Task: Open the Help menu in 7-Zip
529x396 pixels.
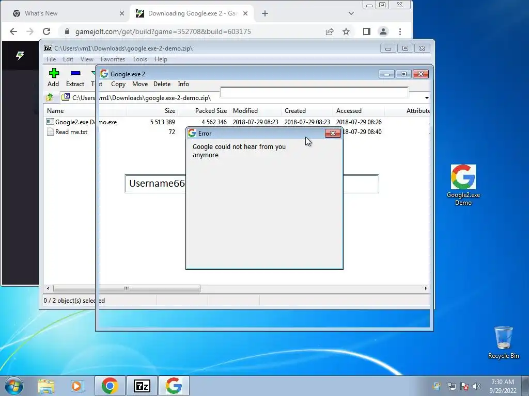Action: click(x=161, y=59)
